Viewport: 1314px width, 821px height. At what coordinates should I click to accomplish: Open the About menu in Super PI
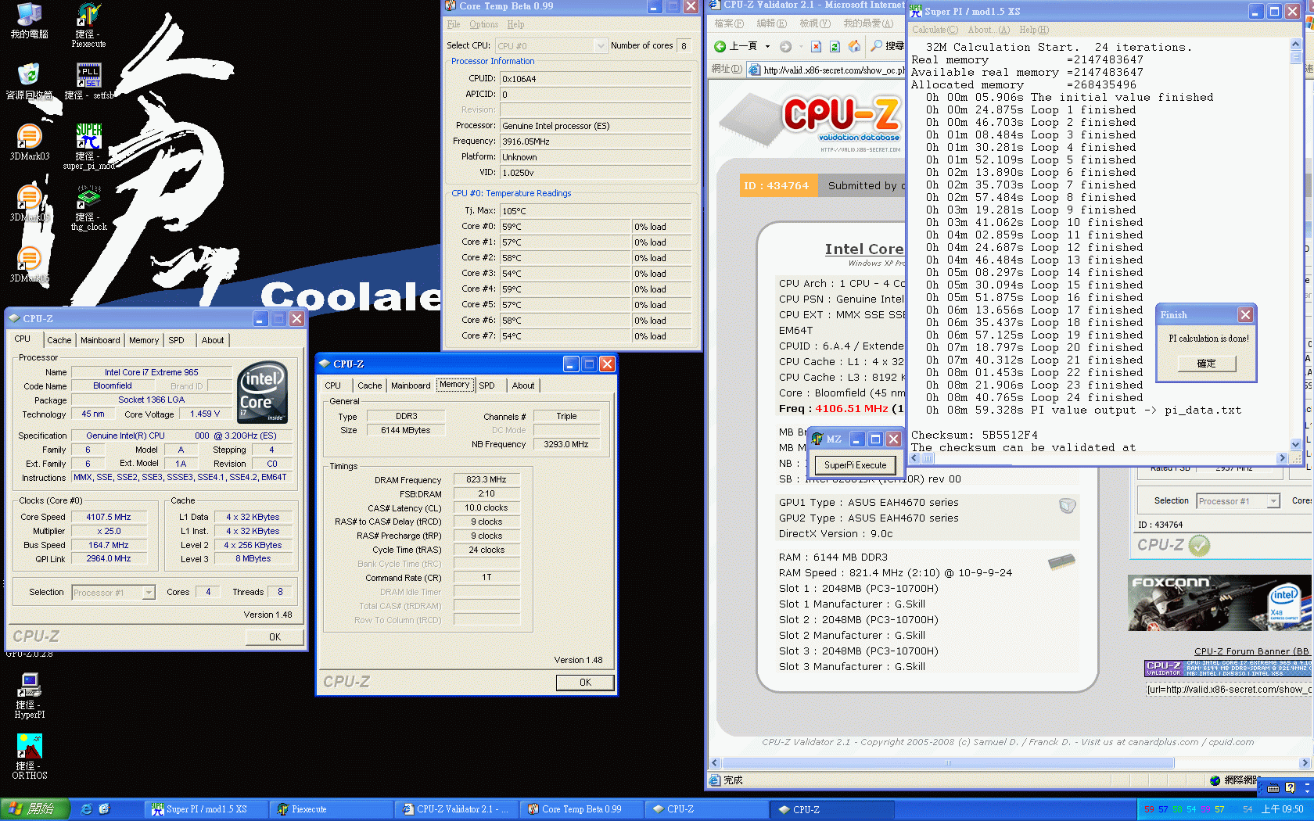pos(989,30)
